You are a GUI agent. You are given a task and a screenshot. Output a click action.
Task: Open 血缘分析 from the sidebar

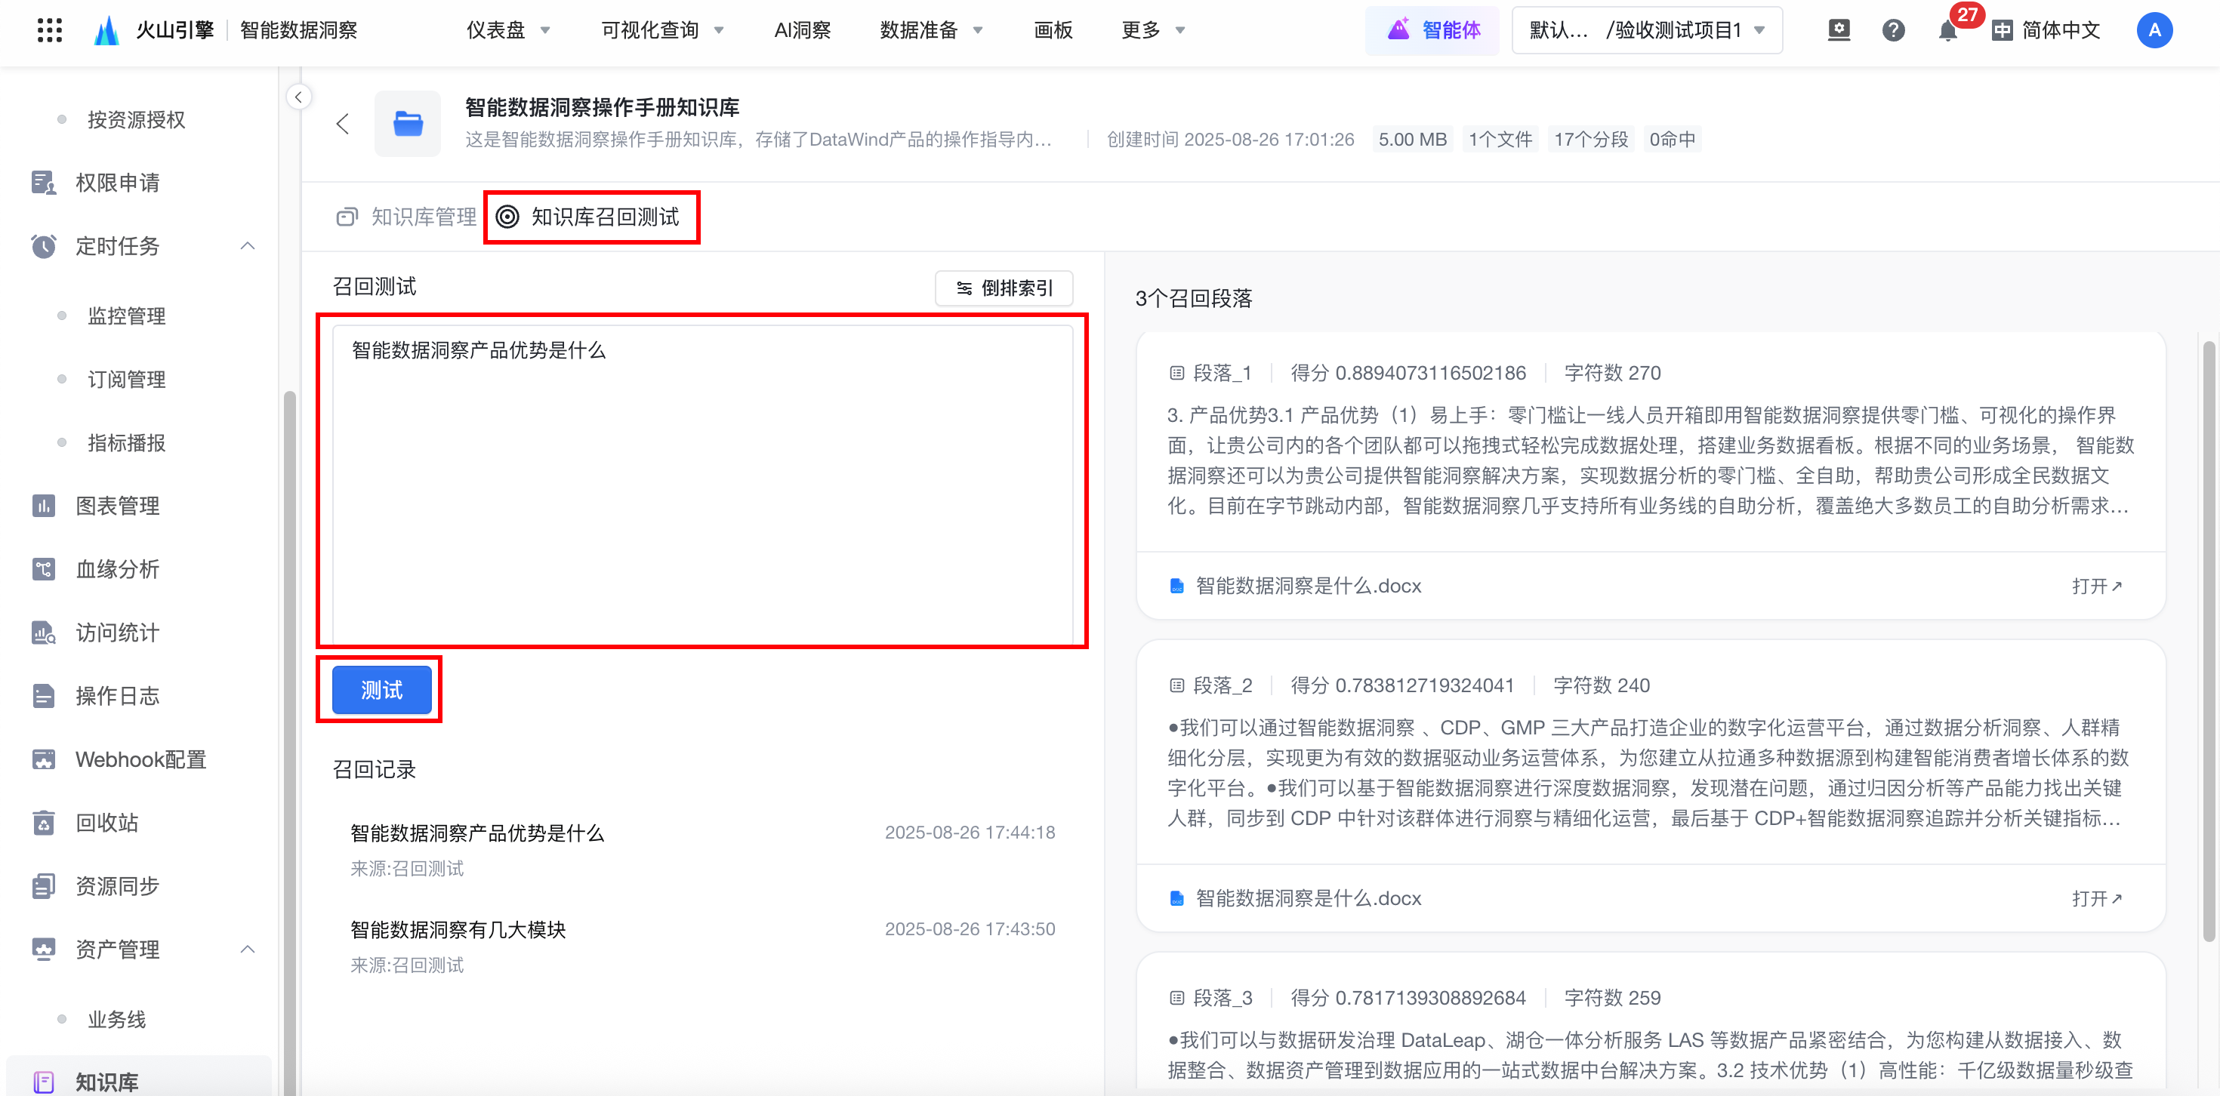click(x=117, y=568)
